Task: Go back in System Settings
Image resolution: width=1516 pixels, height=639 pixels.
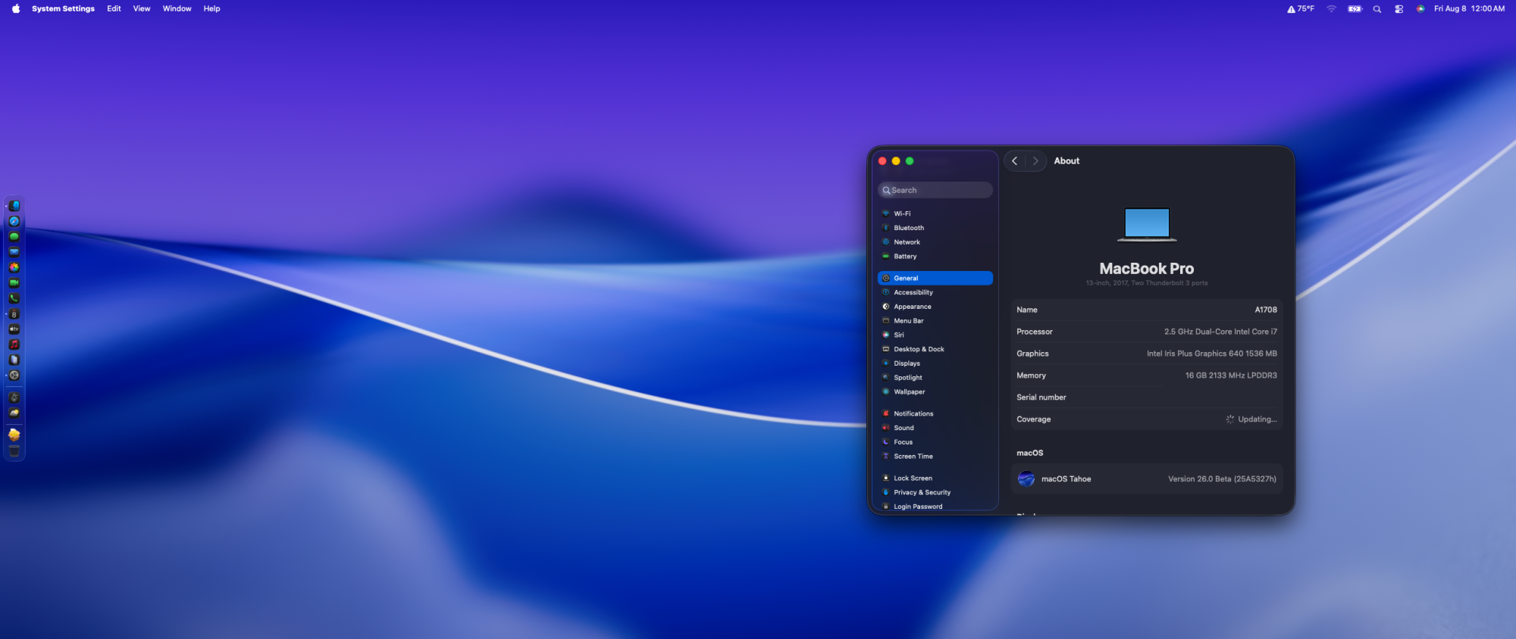Action: (x=1014, y=161)
